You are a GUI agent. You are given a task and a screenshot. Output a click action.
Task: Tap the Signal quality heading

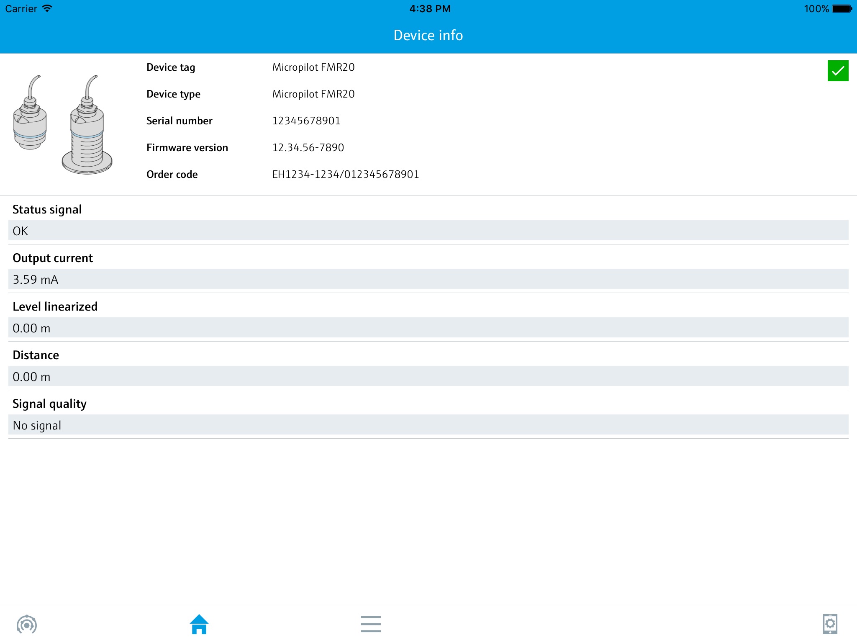tap(49, 404)
